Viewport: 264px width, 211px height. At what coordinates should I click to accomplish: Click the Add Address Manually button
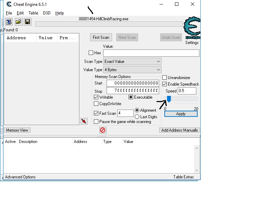pos(179,130)
